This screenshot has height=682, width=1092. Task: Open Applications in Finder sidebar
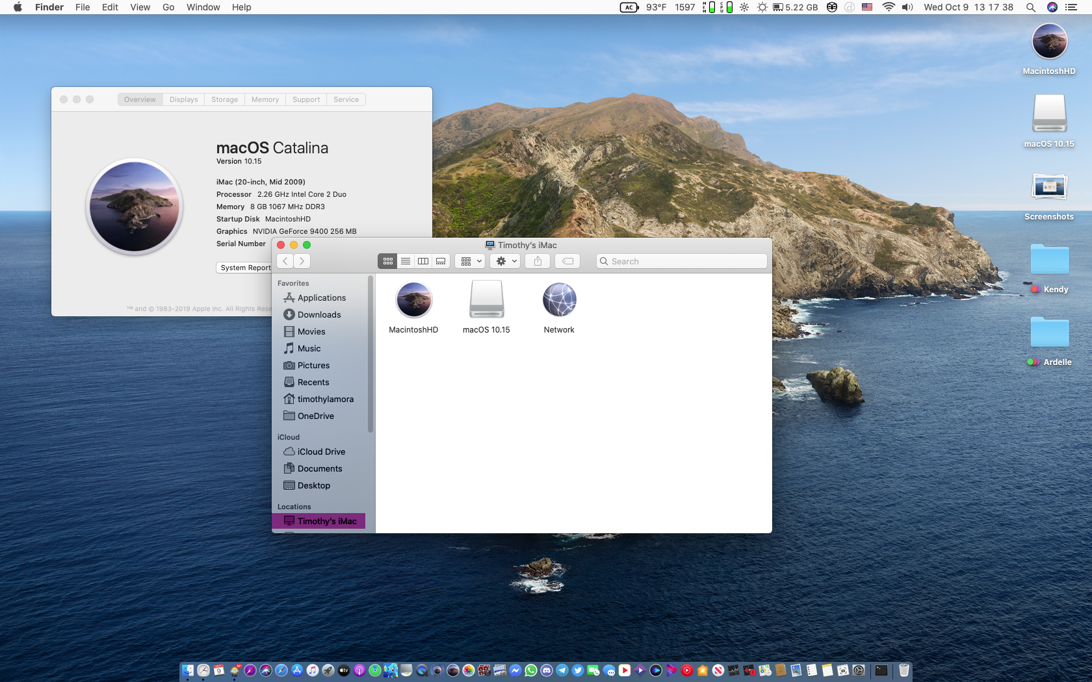click(318, 297)
